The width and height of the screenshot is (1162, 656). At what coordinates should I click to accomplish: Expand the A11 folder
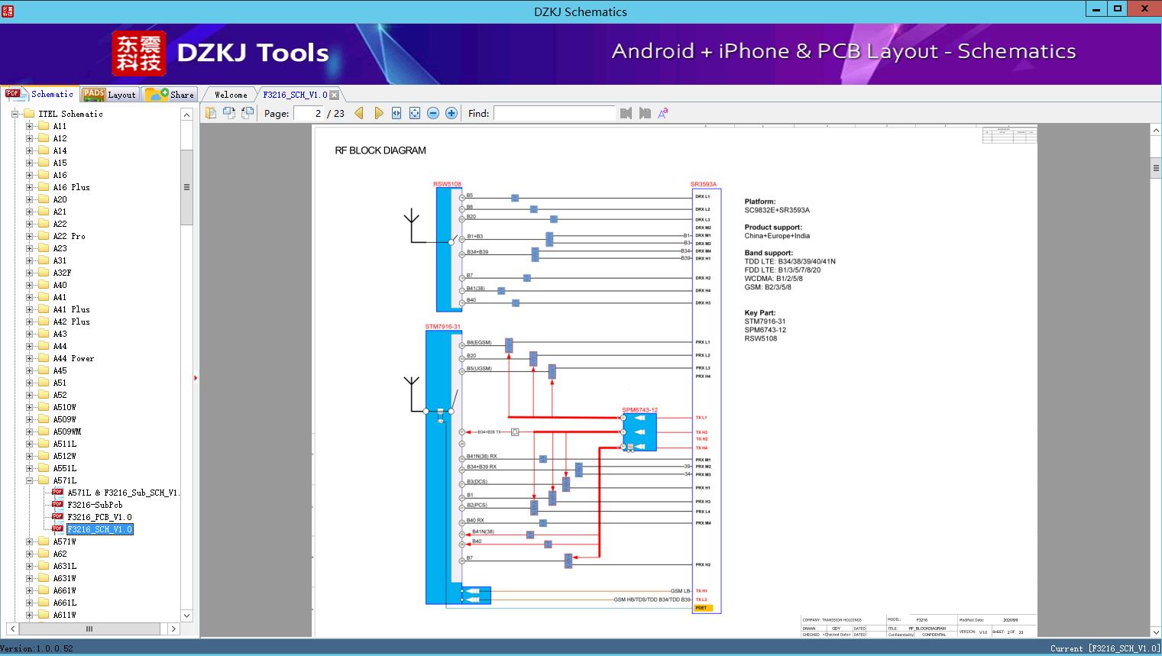tap(29, 126)
